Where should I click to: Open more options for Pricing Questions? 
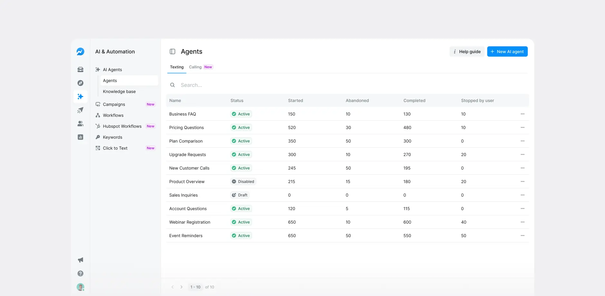click(523, 127)
